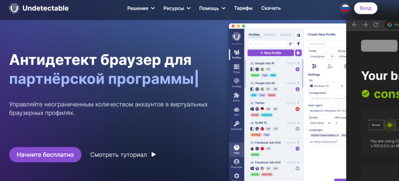Viewport: 399px width, 181px height.
Task: Click the browser back arrow in dark window
Action: point(354,25)
